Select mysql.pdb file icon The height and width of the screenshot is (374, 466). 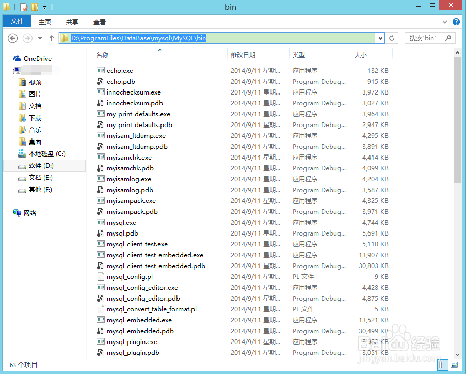(101, 233)
